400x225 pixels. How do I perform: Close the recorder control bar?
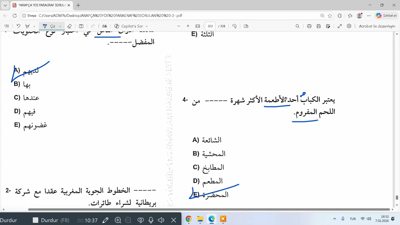[x=174, y=220]
